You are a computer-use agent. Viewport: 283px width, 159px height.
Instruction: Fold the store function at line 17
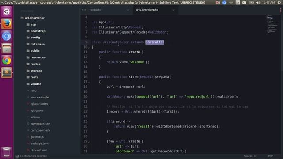(89, 82)
